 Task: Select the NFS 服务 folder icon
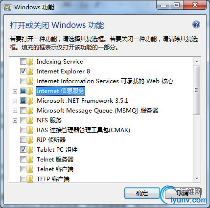click(x=30, y=120)
